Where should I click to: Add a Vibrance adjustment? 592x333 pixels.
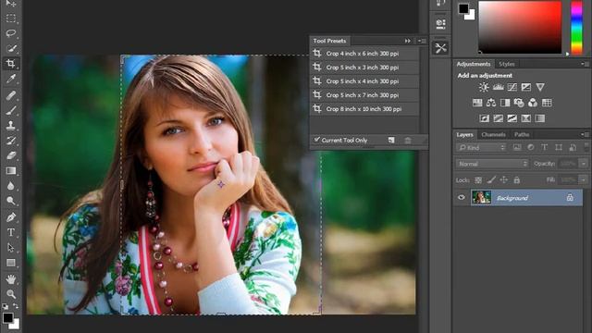pyautogui.click(x=540, y=87)
